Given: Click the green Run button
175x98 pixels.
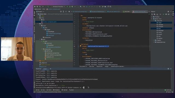Looking at the screenshot, I should 67,7.
